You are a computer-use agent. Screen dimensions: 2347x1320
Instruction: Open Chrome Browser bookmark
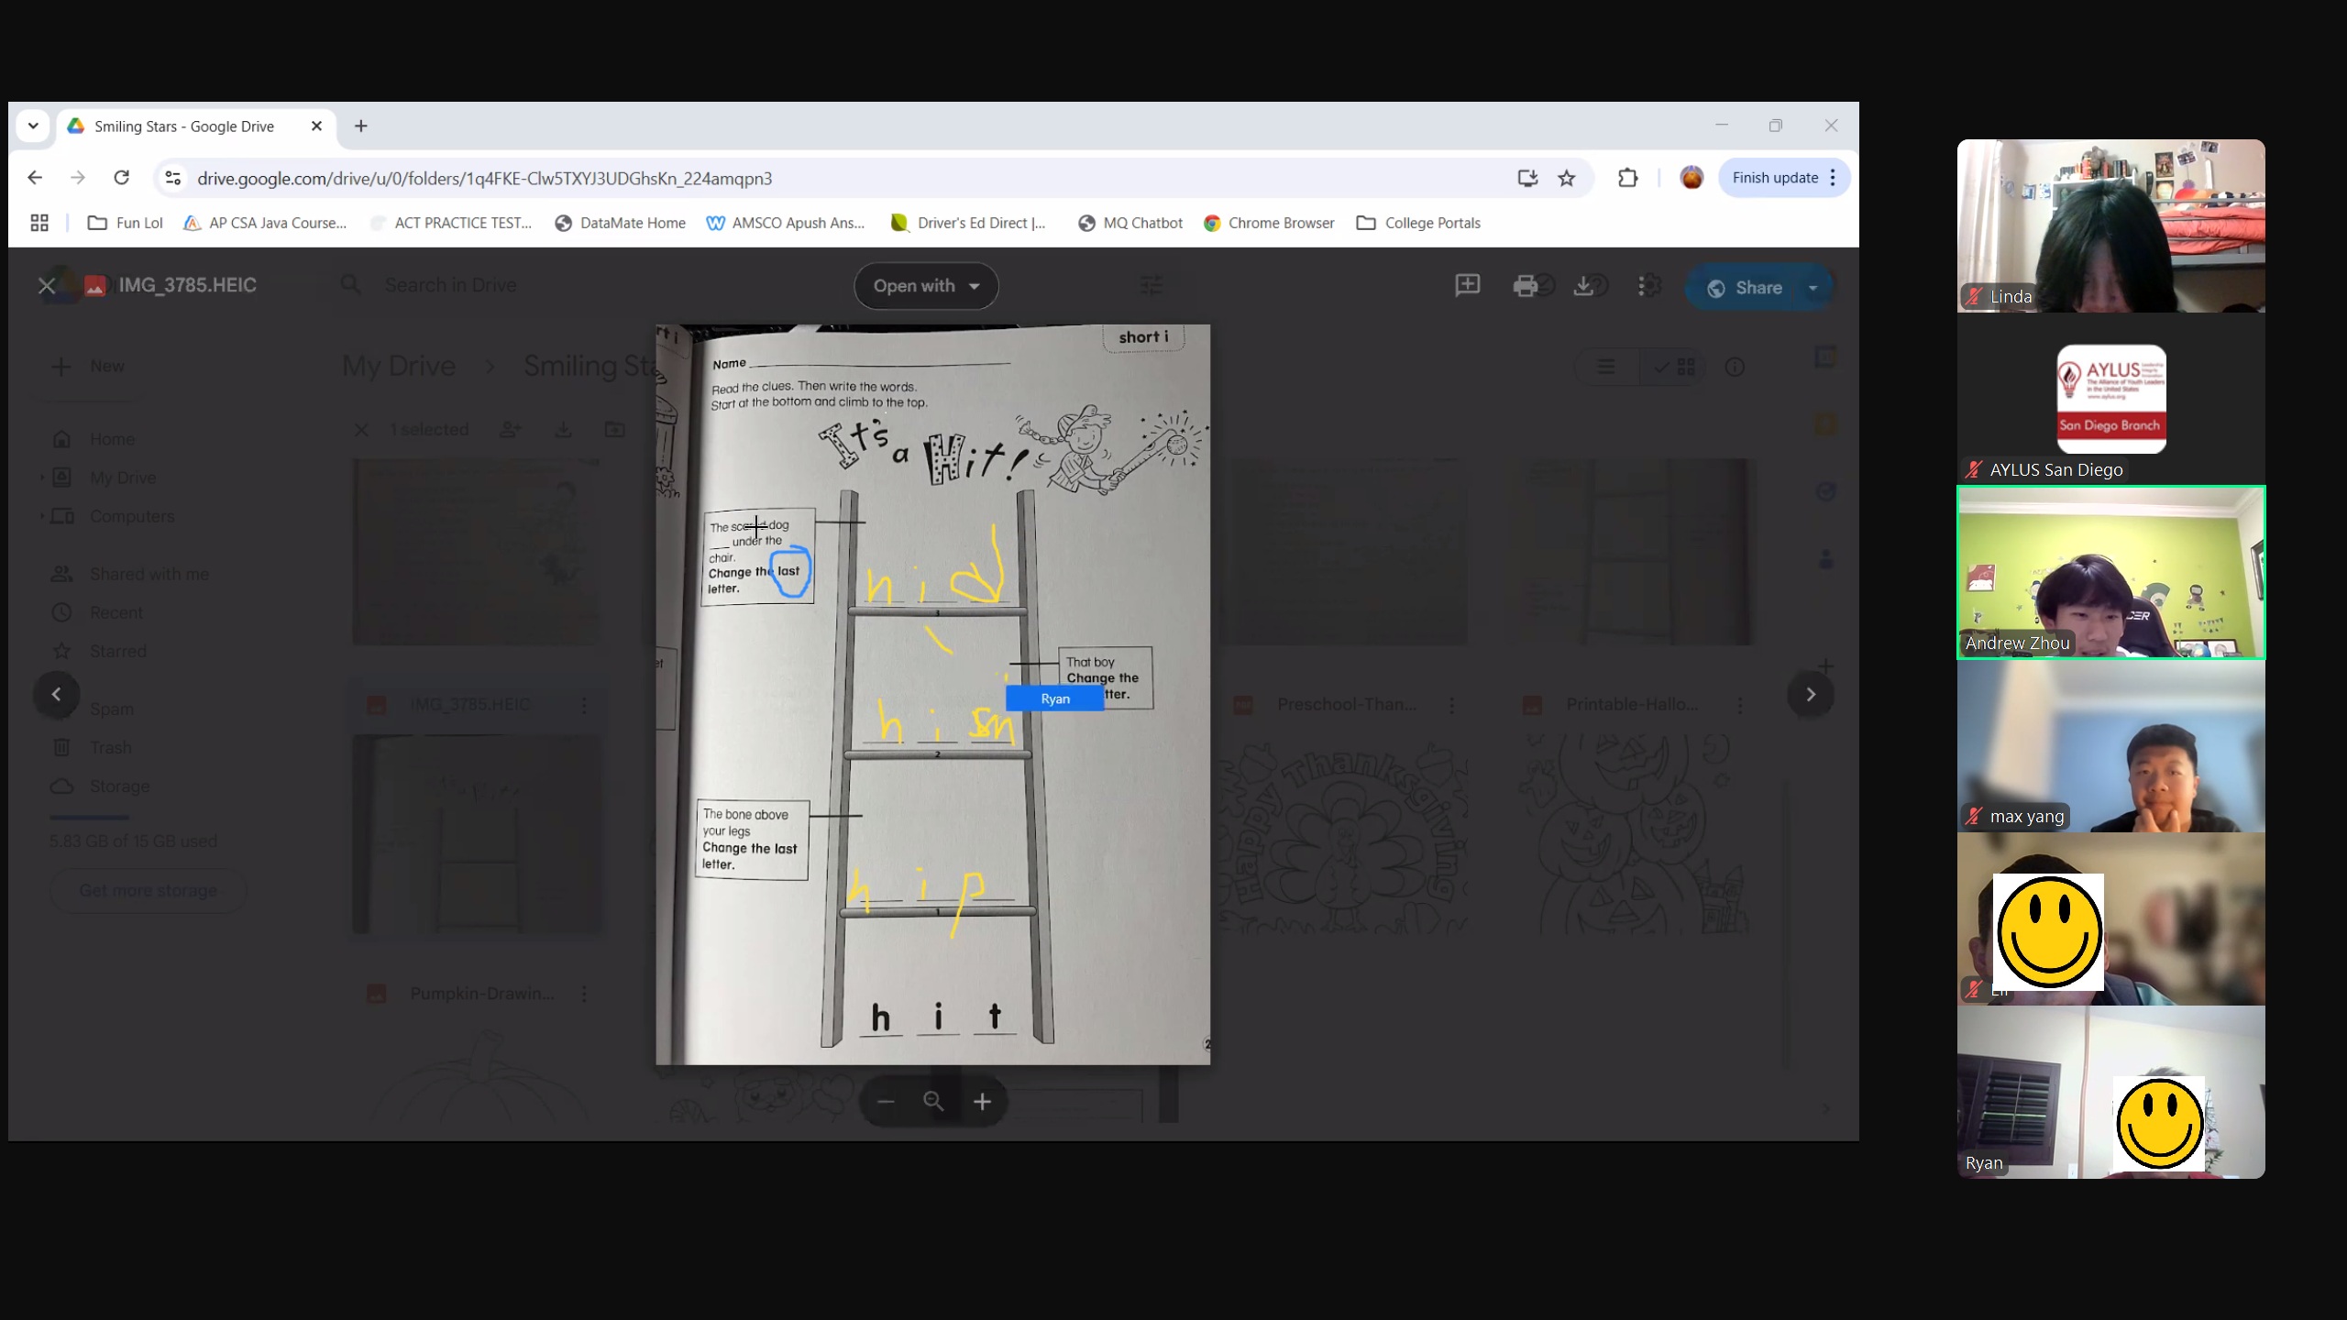1269,223
